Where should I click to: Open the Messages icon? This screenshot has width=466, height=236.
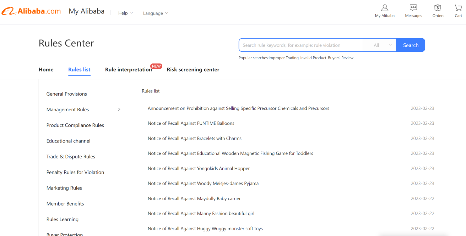click(x=413, y=11)
